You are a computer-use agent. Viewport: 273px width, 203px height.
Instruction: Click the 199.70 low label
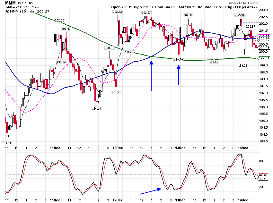click(179, 59)
